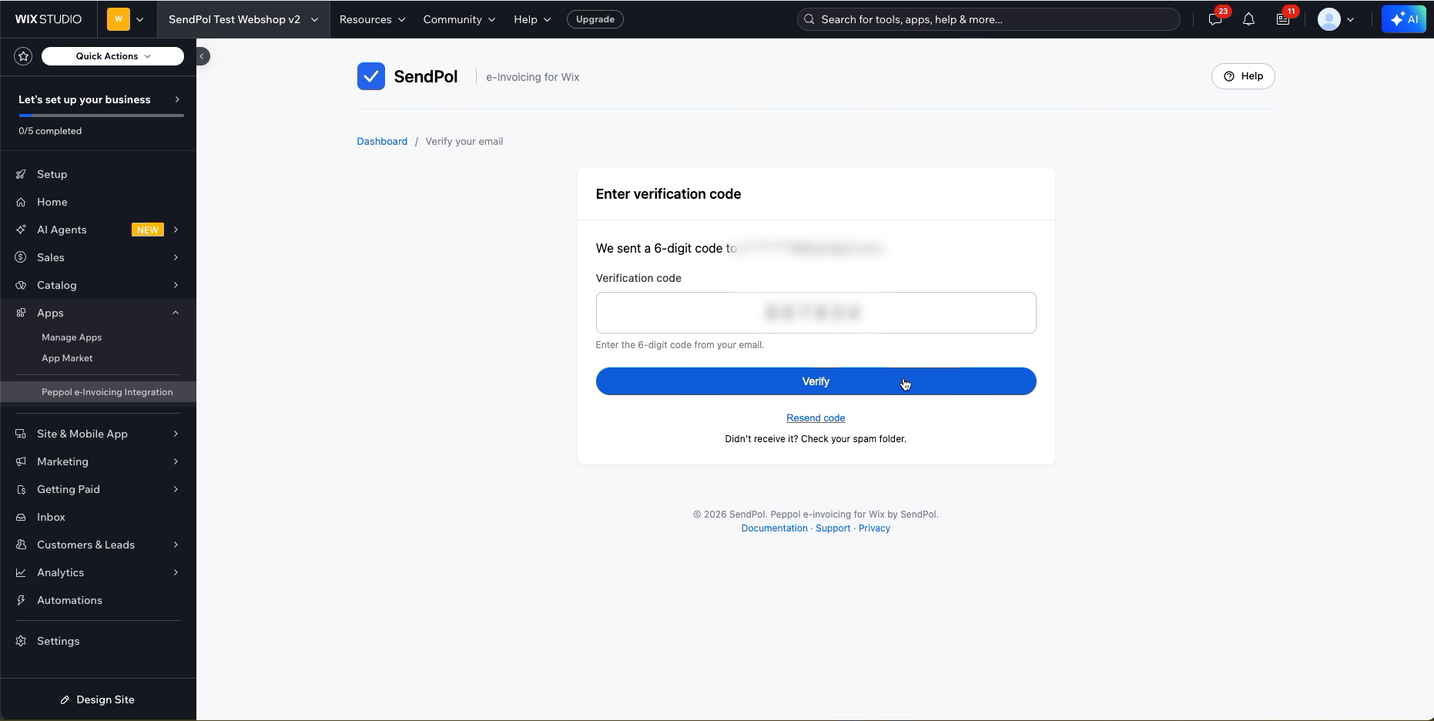Open the Documentation footer link
This screenshot has width=1434, height=721.
(774, 528)
